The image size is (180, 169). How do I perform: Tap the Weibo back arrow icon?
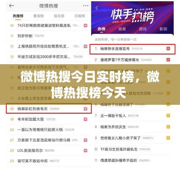[11, 6]
